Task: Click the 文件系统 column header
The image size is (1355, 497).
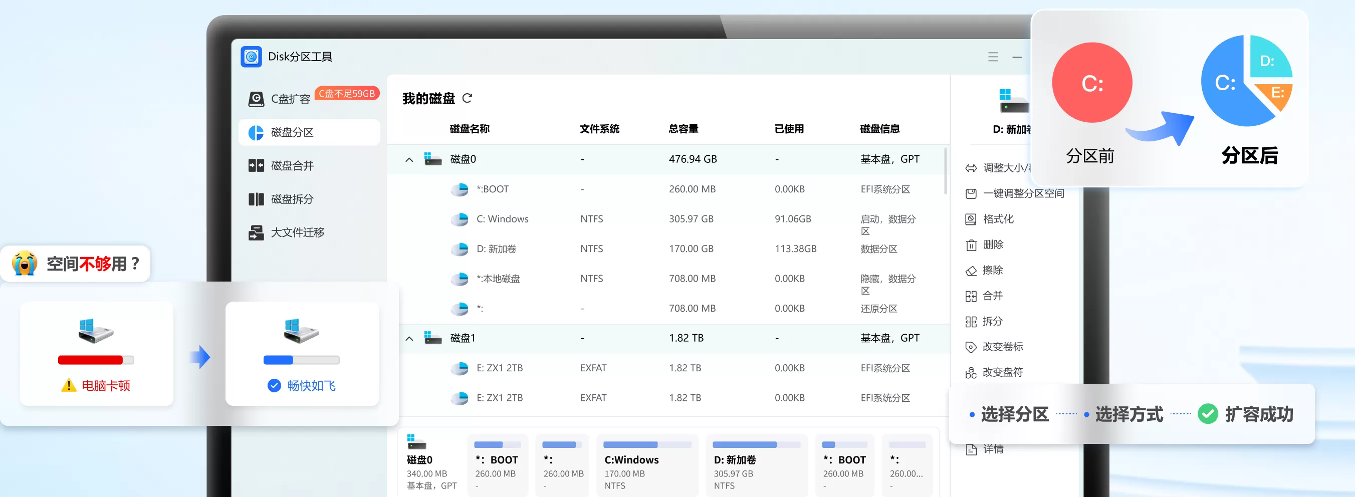Action: pyautogui.click(x=599, y=129)
